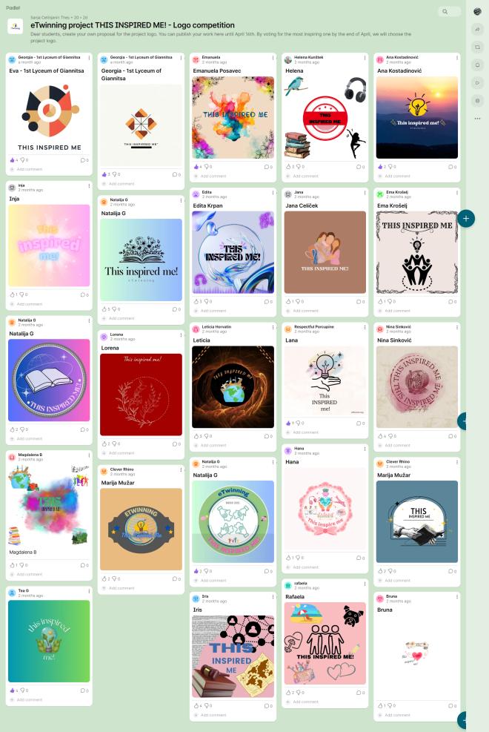Open three-dot menu on Helena's post
Image resolution: width=489 pixels, height=732 pixels.
(x=365, y=59)
